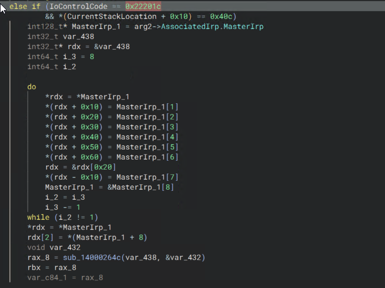Image resolution: width=385 pixels, height=288 pixels.
Task: Select the int128_t type name
Action: (45, 26)
